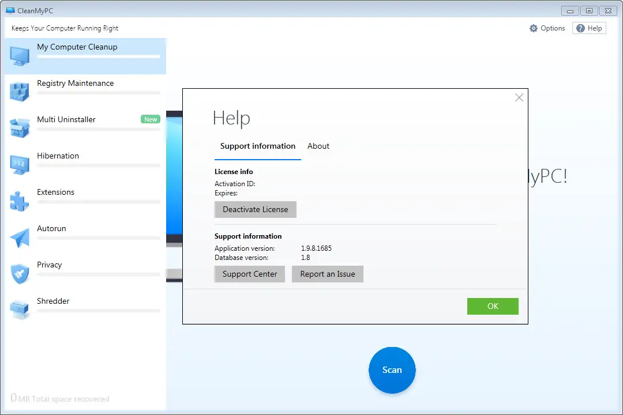This screenshot has height=415, width=623.
Task: Close the Help dialog with X
Action: [x=519, y=97]
